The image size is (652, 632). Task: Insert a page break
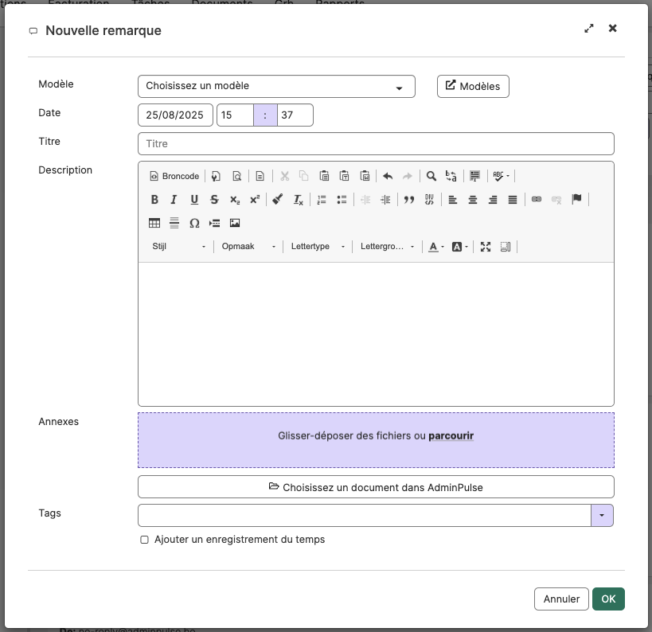pyautogui.click(x=215, y=223)
